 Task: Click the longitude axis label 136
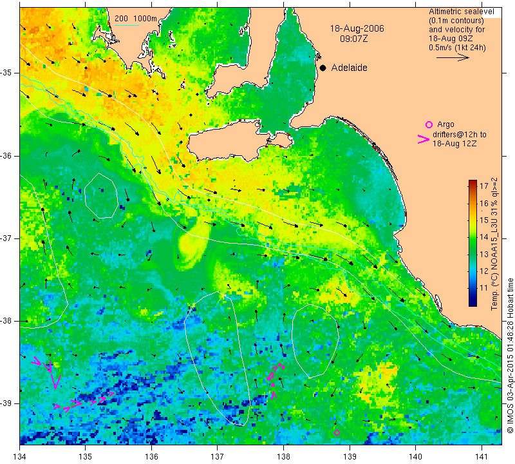click(151, 456)
